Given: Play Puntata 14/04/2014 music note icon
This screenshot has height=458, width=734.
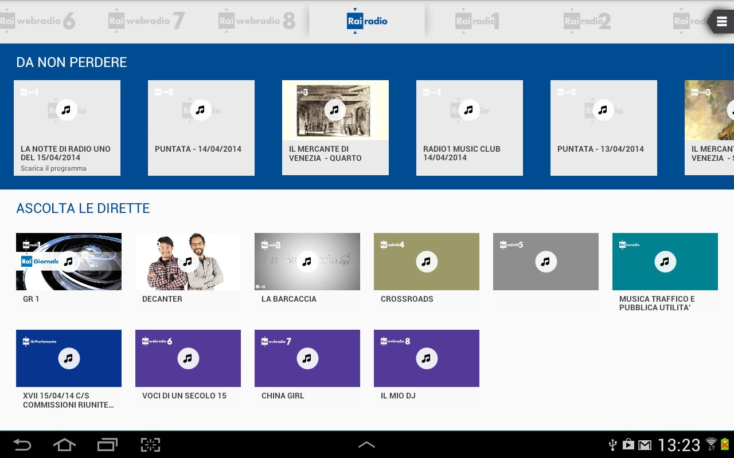Looking at the screenshot, I should (201, 109).
